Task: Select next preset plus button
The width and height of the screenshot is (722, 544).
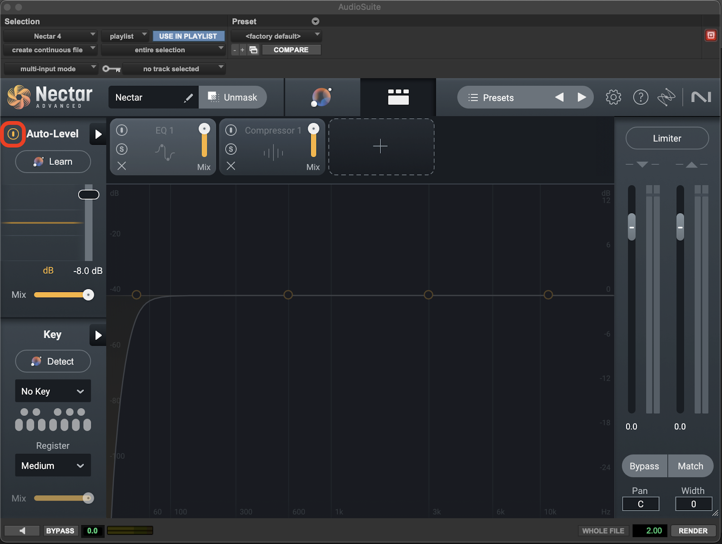Action: click(x=242, y=50)
